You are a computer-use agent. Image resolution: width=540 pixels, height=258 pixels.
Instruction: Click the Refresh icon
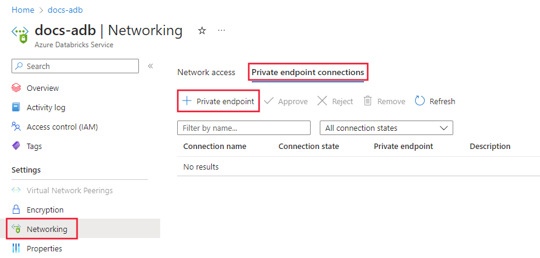coord(420,101)
